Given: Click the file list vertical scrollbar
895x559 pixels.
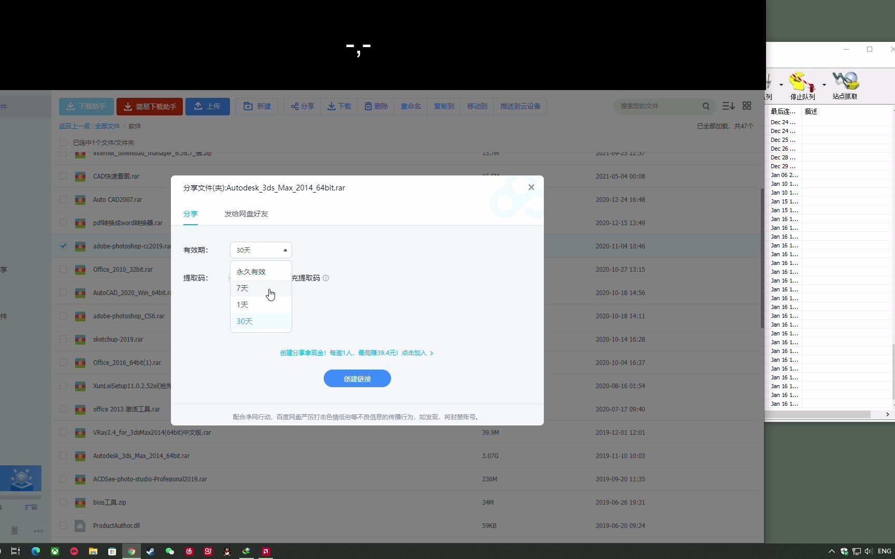Looking at the screenshot, I should (x=762, y=258).
